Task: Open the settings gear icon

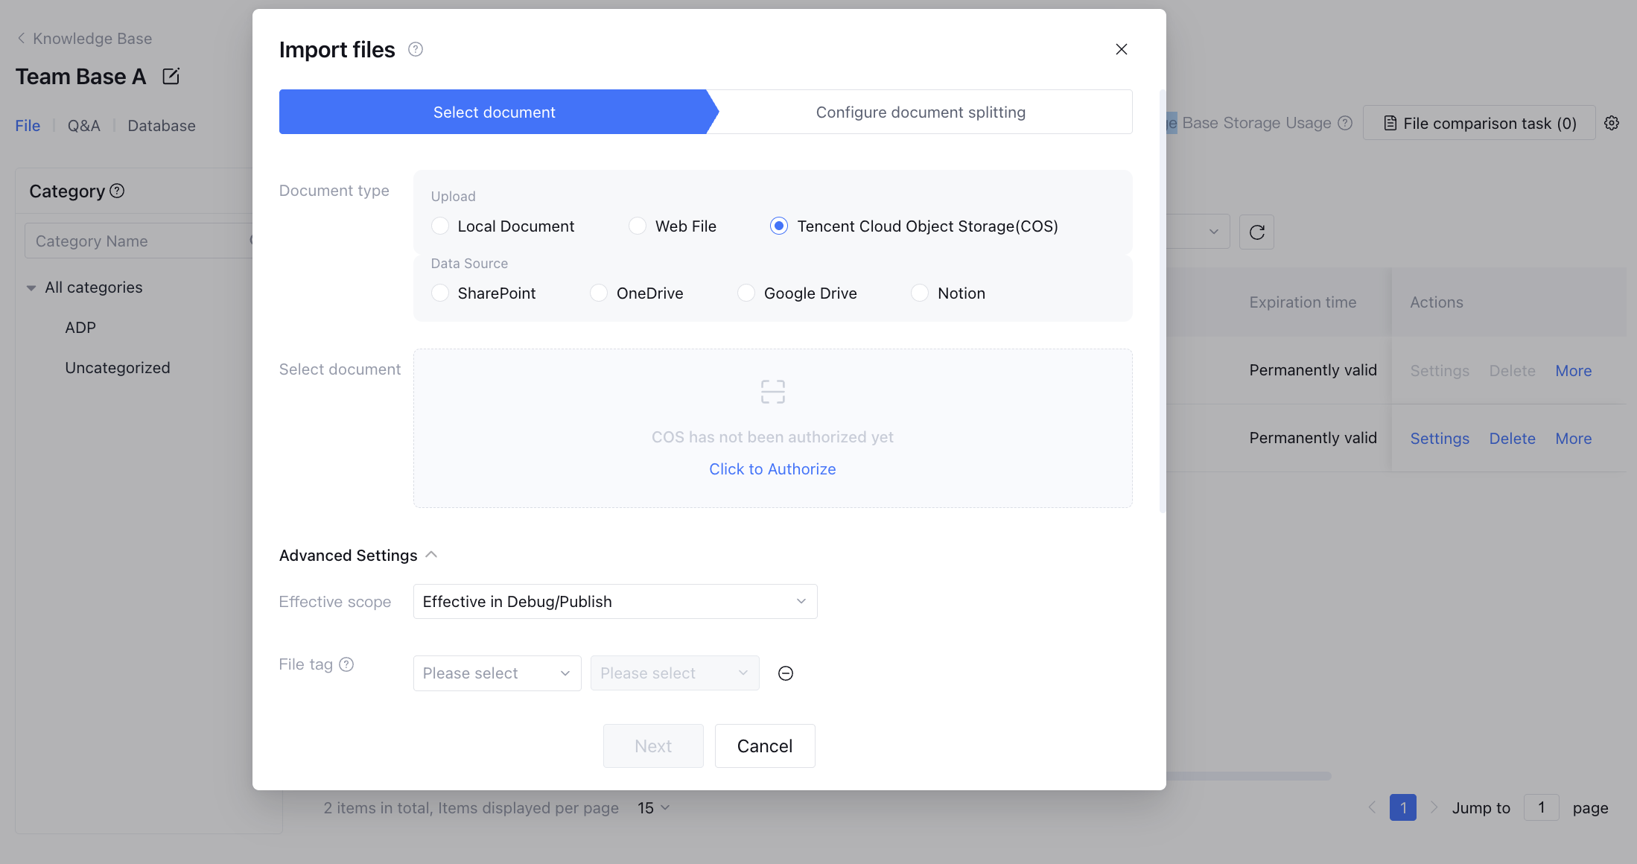Action: 1612,123
